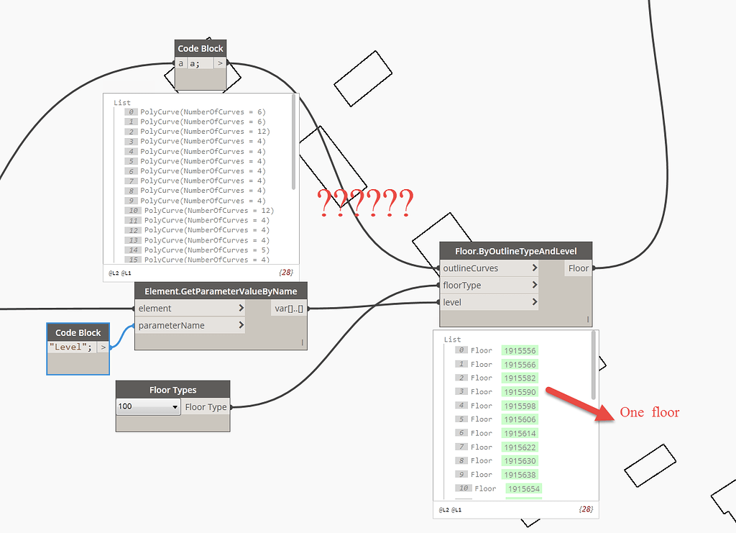Click the outlineCurves input port arrow

point(535,268)
